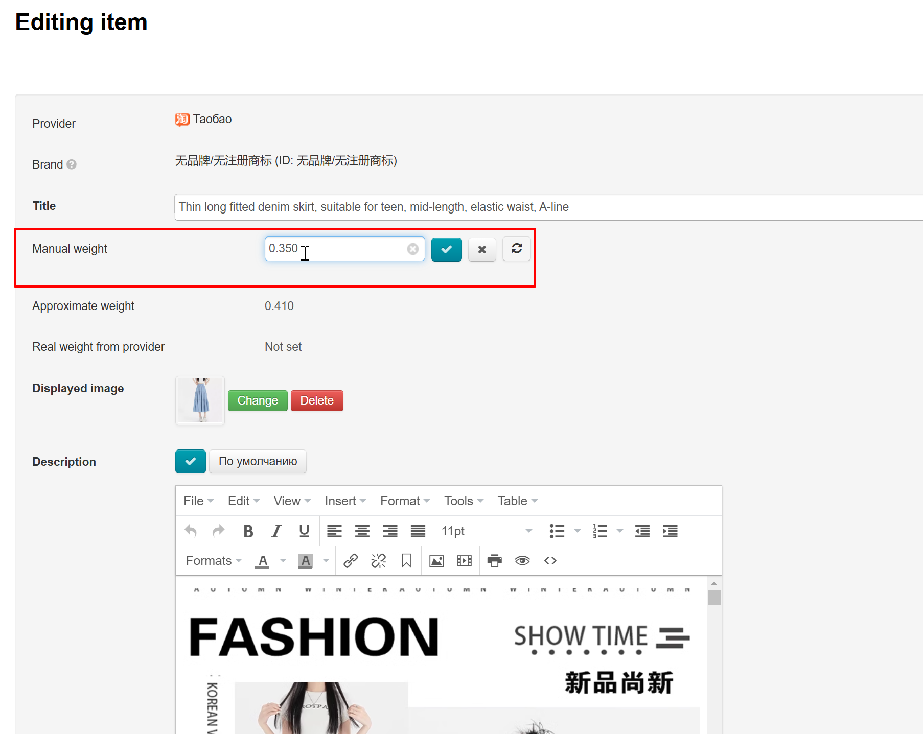The width and height of the screenshot is (923, 734).
Task: Print the description using printer icon
Action: click(494, 561)
